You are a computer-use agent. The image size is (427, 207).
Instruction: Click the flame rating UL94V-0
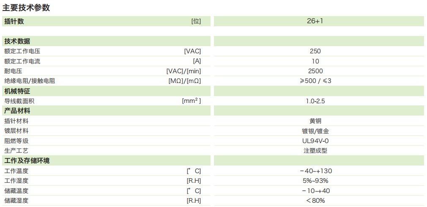315,141
